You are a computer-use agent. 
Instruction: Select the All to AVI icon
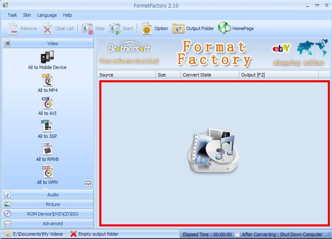point(48,103)
